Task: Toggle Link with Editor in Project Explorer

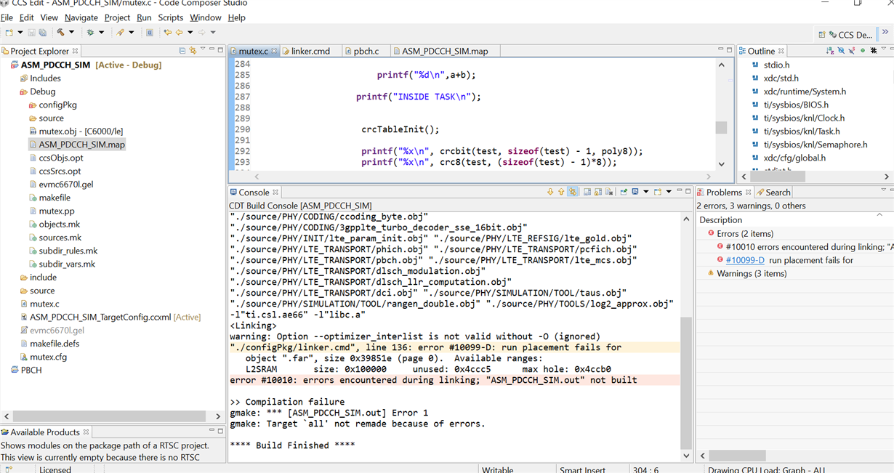Action: coord(193,51)
